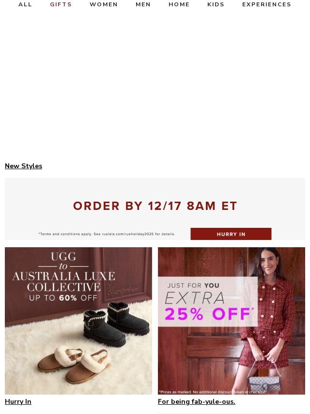Switch to the HOME category

click(179, 4)
